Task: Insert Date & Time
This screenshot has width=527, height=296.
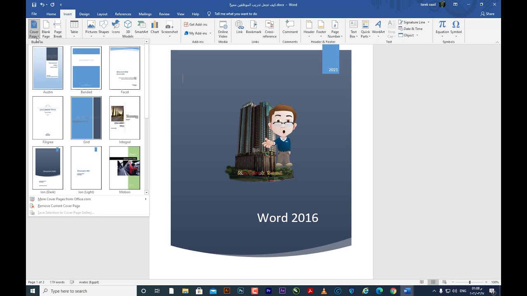Action: [x=410, y=29]
